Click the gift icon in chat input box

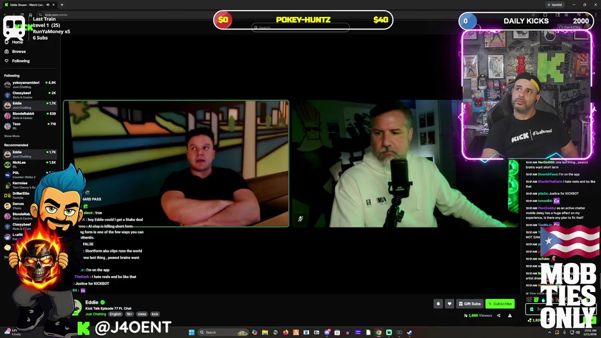coord(532,309)
